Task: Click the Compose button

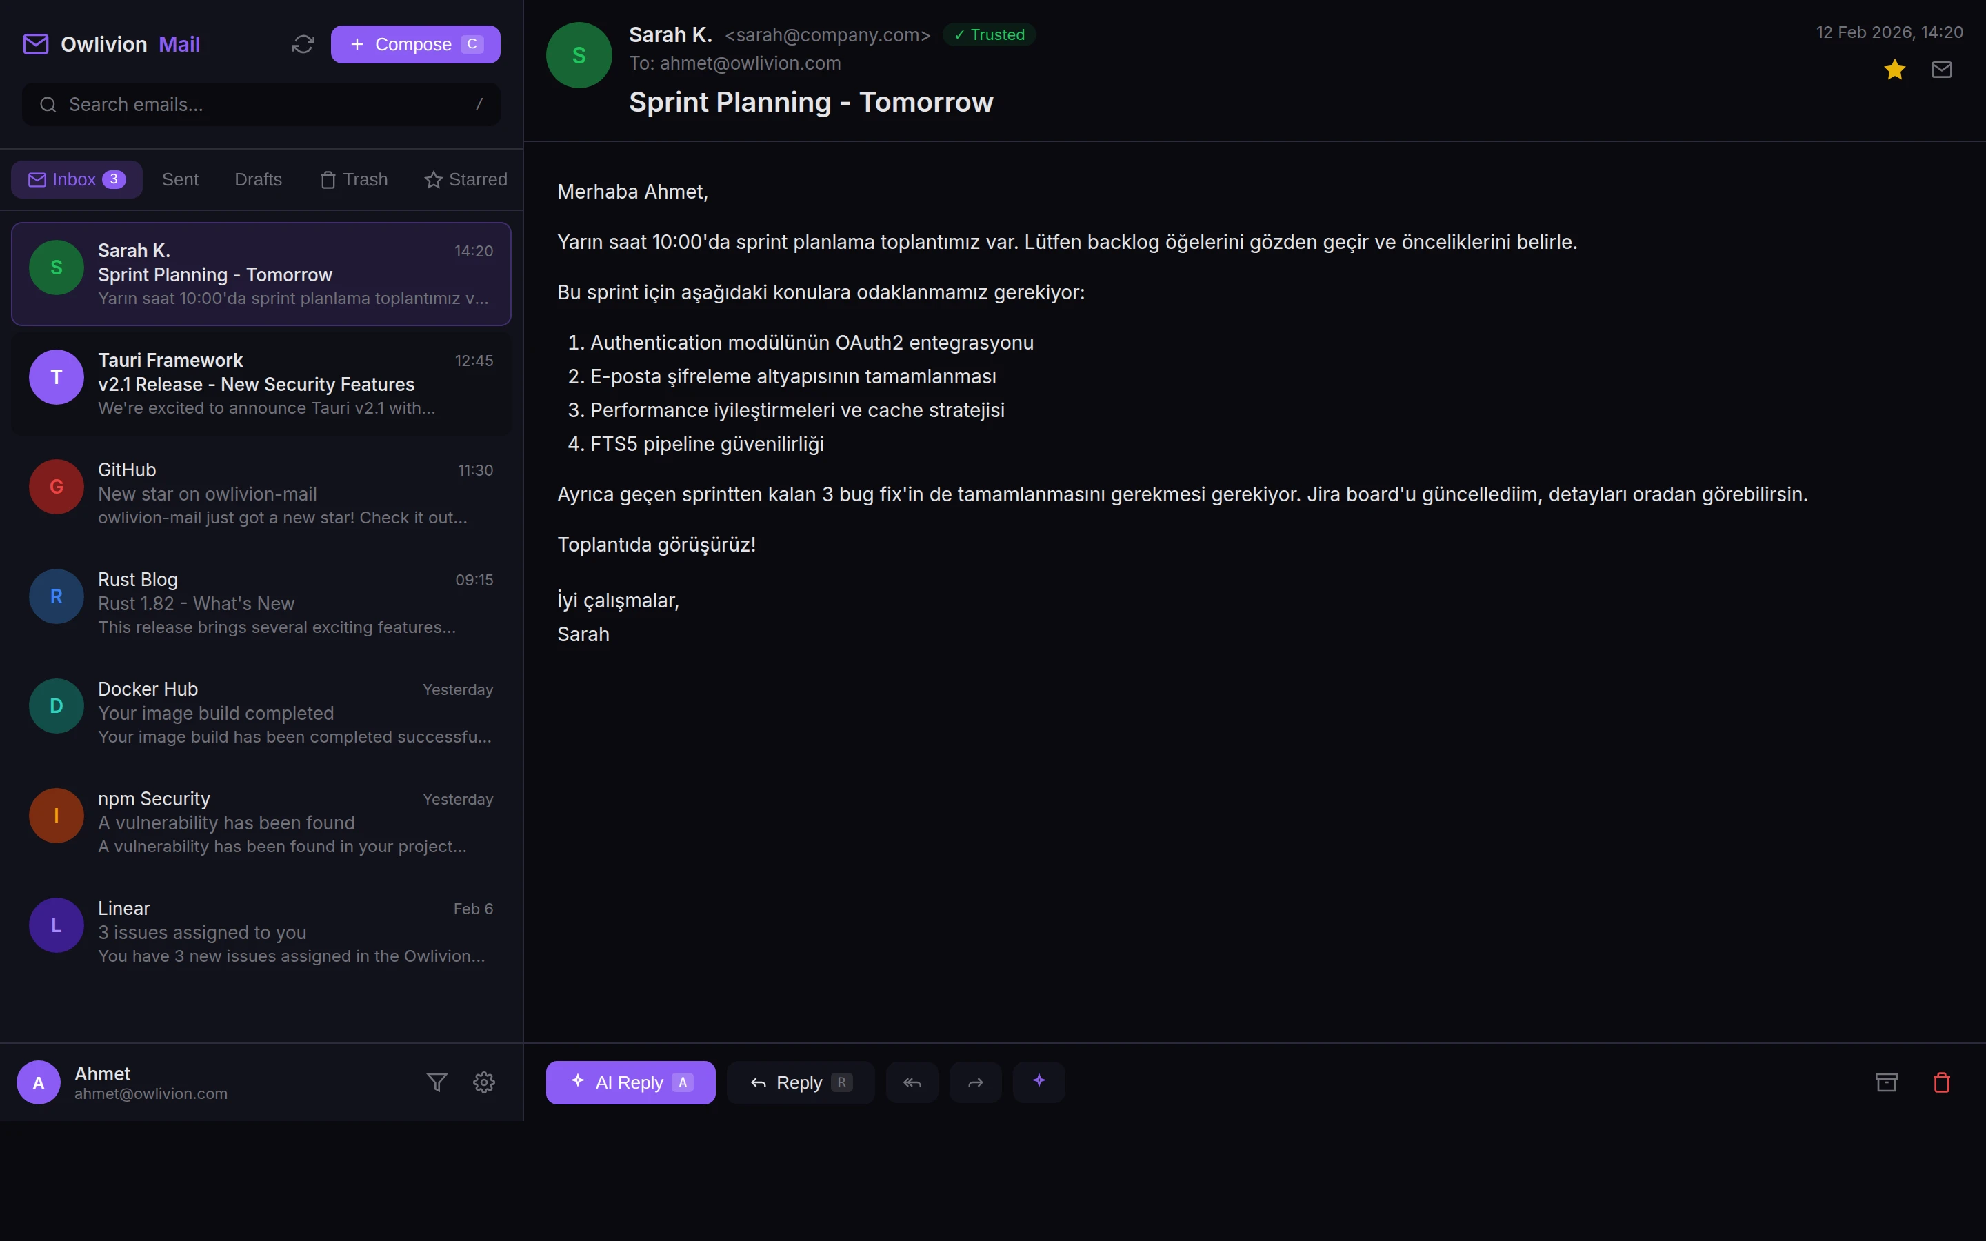Action: [415, 44]
